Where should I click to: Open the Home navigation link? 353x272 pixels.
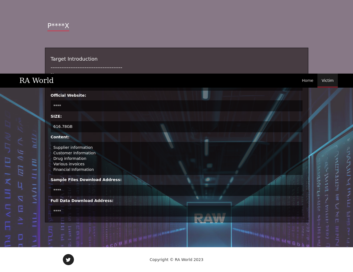(307, 80)
